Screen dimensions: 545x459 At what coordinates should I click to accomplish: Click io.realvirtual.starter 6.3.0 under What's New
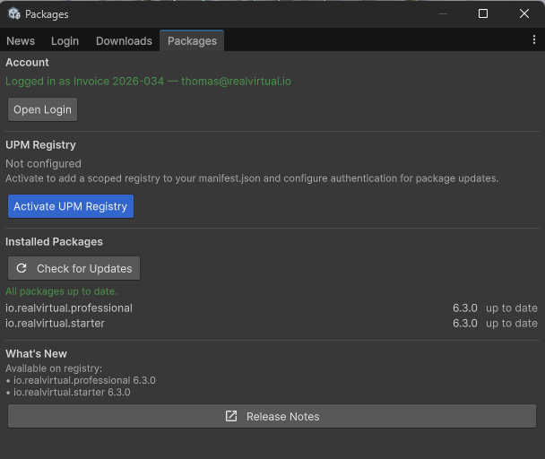click(x=72, y=392)
